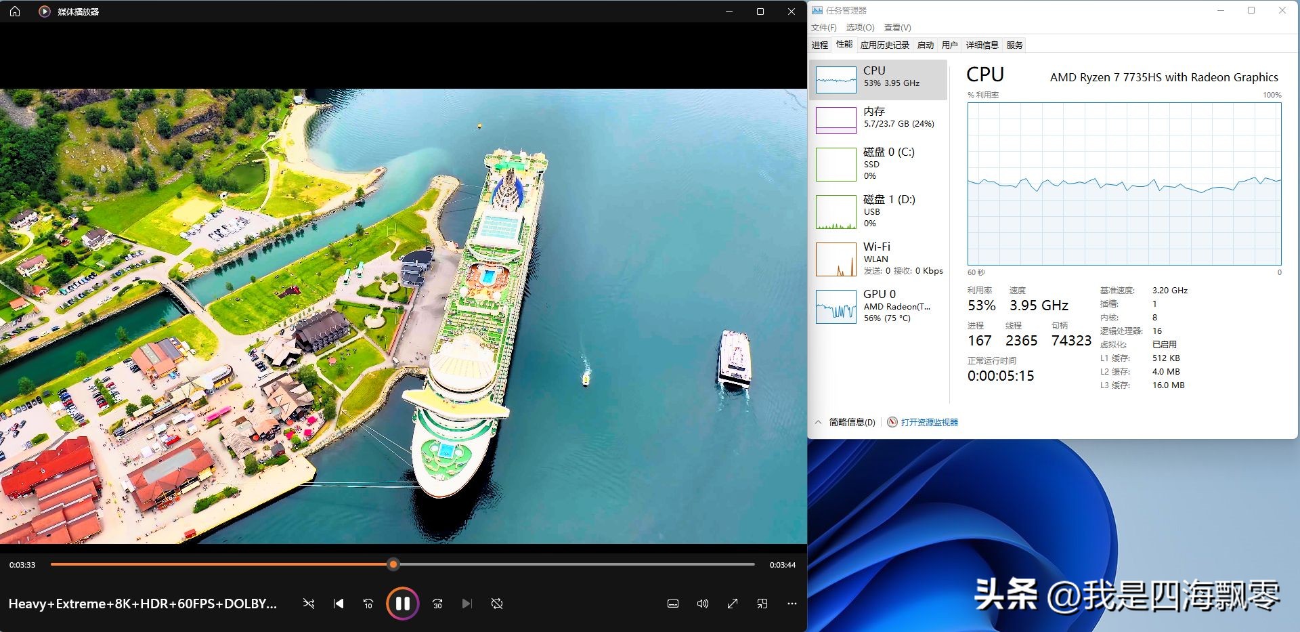The image size is (1300, 632).
Task: Enter full screen video mode
Action: pyautogui.click(x=733, y=604)
